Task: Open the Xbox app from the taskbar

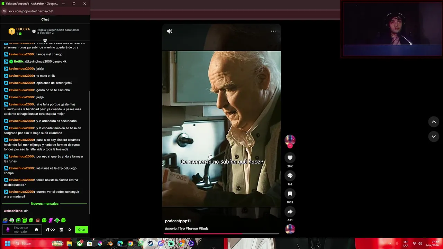Action: tap(80, 243)
